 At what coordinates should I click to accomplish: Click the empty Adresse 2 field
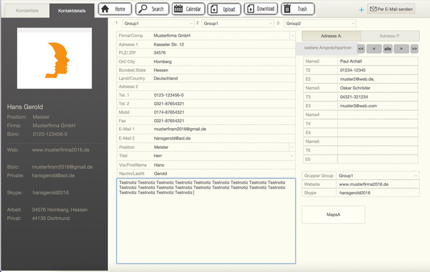pyautogui.click(x=223, y=87)
